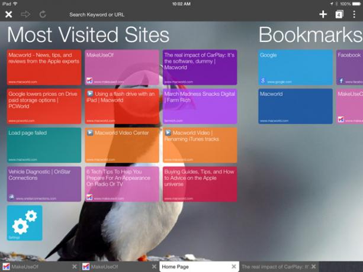Open the Load page failed tile
Viewport: 363px width, 272px height.
click(x=44, y=145)
